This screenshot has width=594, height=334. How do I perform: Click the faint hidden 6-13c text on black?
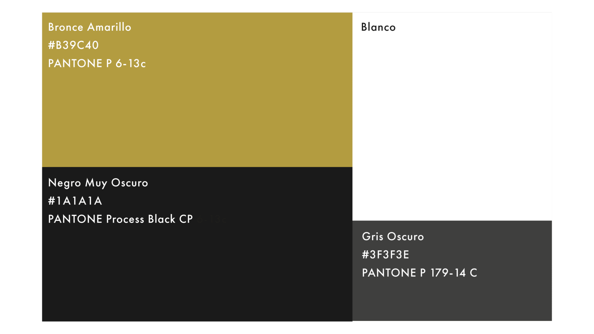pyautogui.click(x=212, y=219)
